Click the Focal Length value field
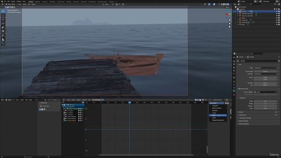The image size is (281, 158). click(265, 71)
